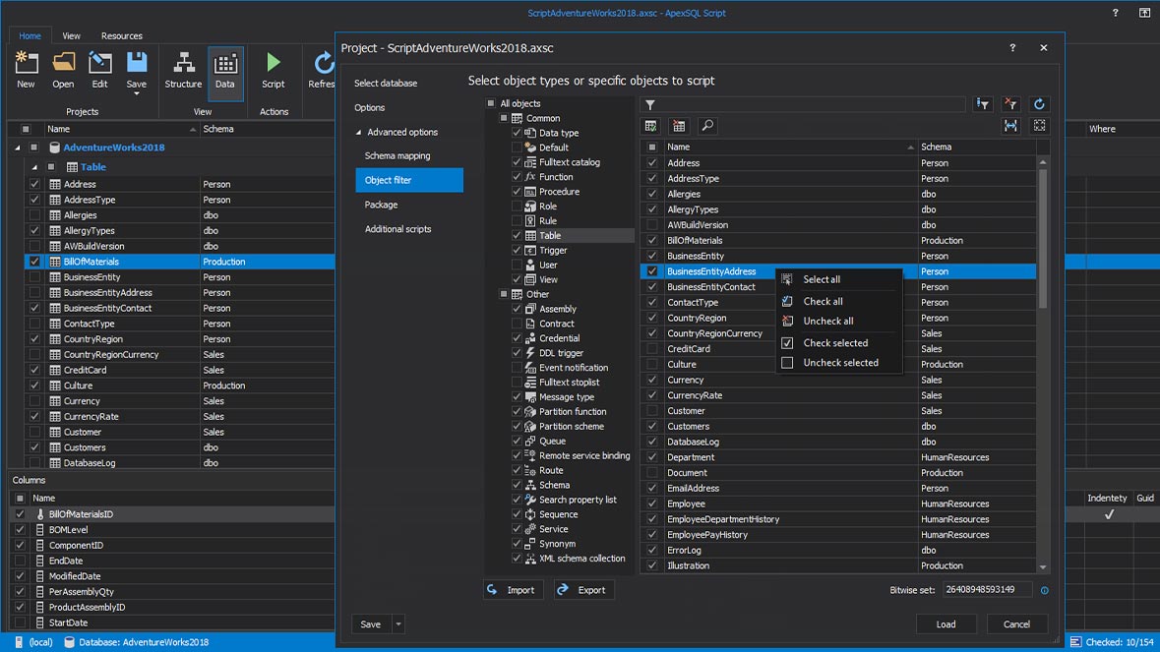Uncheck the Table object type
Image resolution: width=1160 pixels, height=652 pixels.
517,235
